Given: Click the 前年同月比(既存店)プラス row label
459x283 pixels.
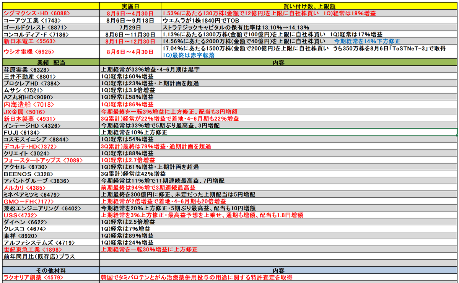Looking at the screenshot, I should 50,256.
